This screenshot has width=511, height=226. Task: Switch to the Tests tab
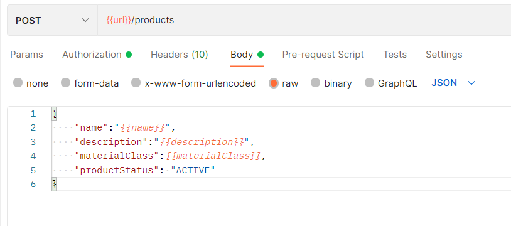tap(395, 55)
